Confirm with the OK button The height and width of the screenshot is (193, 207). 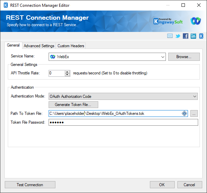[162, 185]
